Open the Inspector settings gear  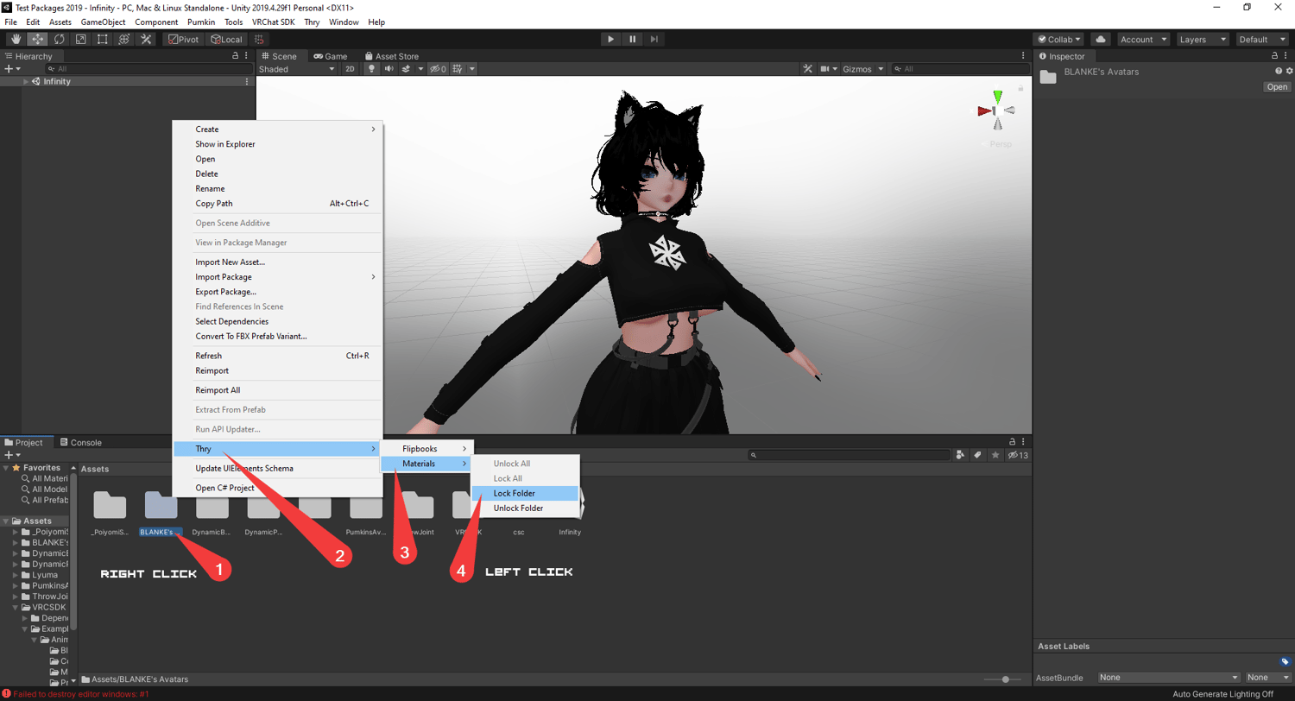(1289, 71)
